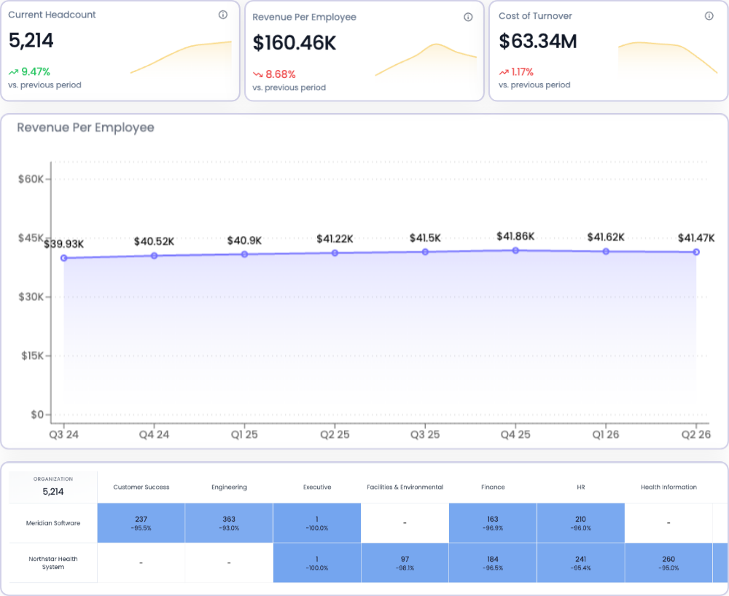The width and height of the screenshot is (729, 596).
Task: Click the Meridian Software row label
Action: tap(53, 523)
